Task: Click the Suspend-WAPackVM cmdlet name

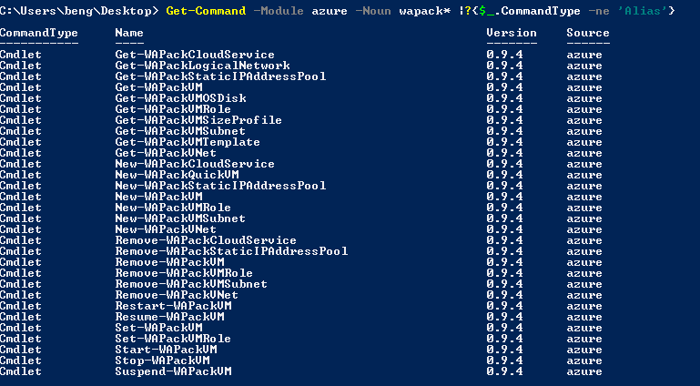Action: point(173,371)
